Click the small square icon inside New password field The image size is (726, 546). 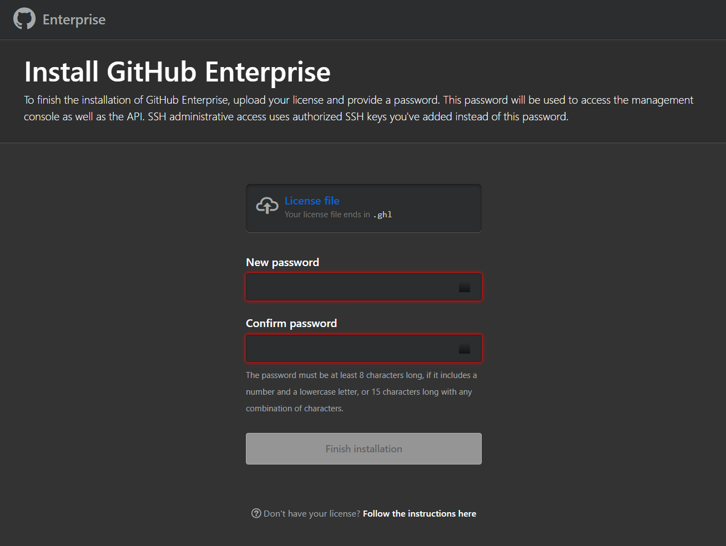point(465,287)
